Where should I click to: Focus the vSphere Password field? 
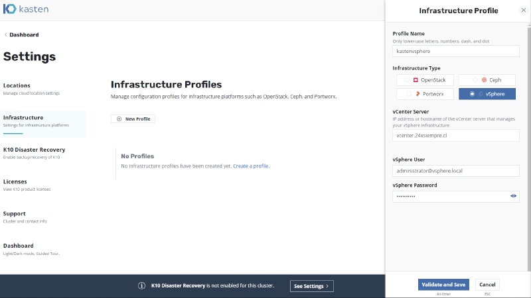(456, 196)
